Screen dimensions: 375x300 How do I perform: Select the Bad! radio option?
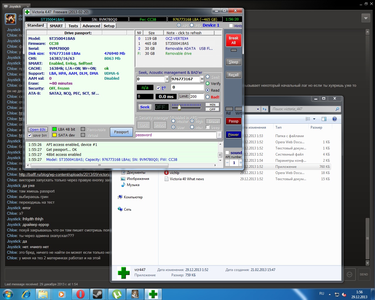point(208,97)
